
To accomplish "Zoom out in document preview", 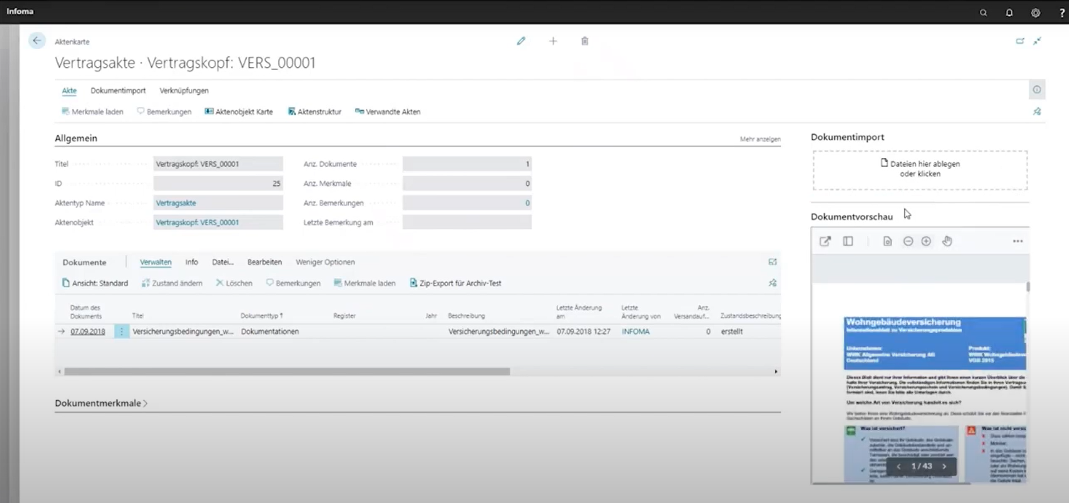I will (908, 241).
